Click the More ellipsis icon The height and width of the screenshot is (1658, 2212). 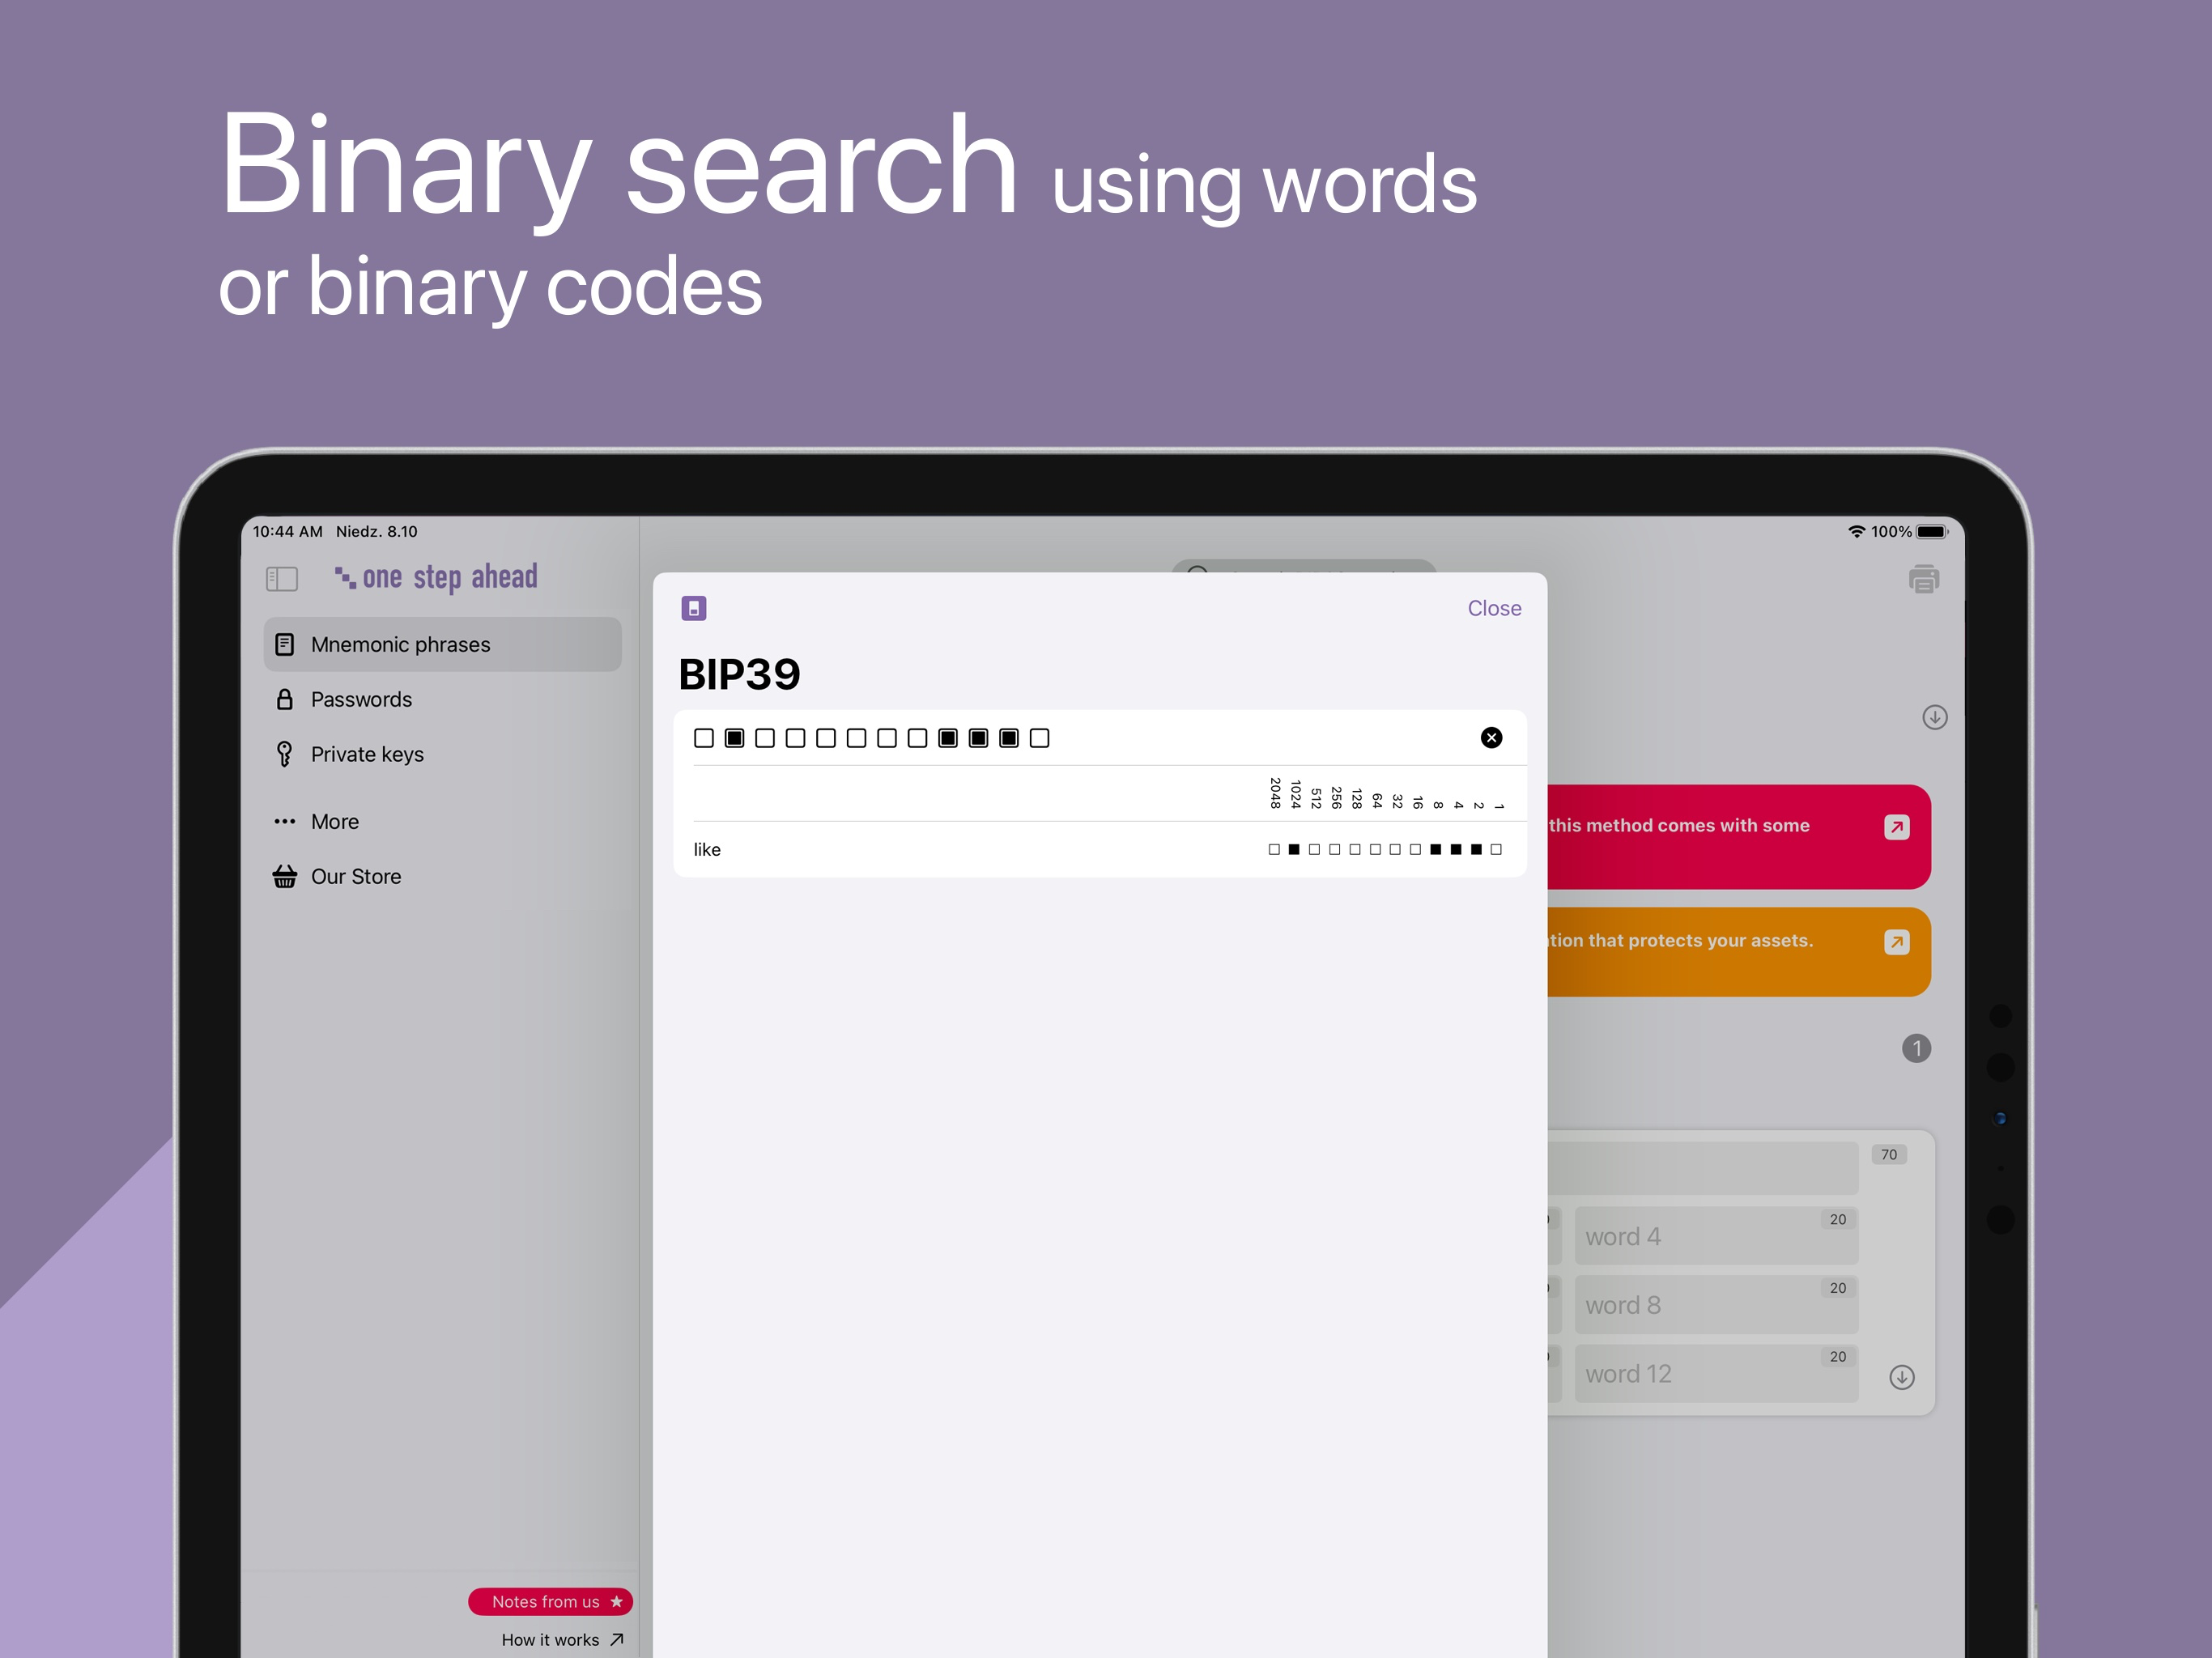pyautogui.click(x=285, y=821)
